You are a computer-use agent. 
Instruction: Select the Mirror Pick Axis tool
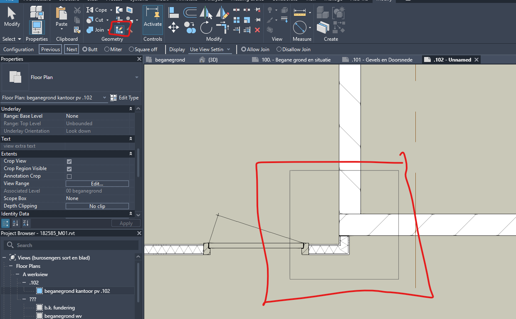coord(205,13)
